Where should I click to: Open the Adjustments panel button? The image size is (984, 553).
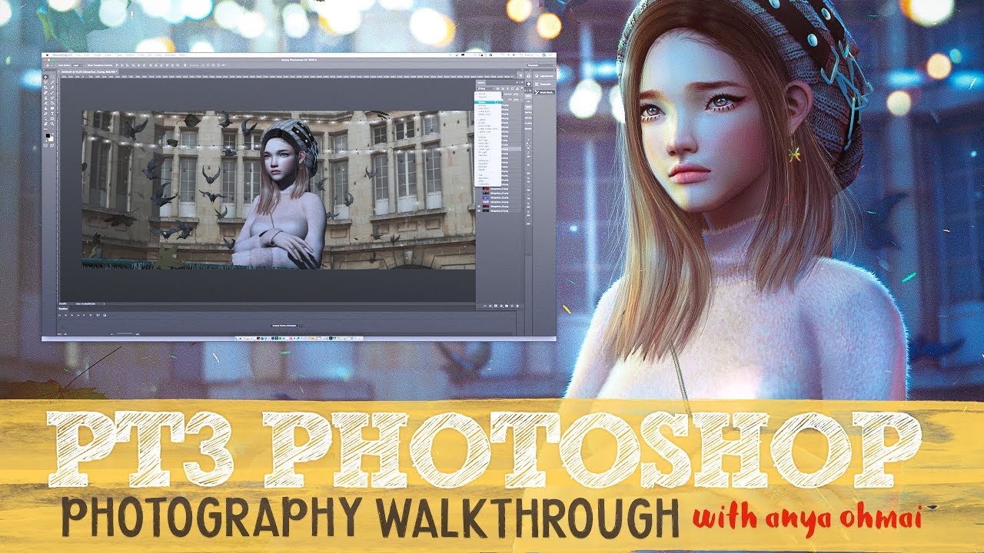coord(544,76)
